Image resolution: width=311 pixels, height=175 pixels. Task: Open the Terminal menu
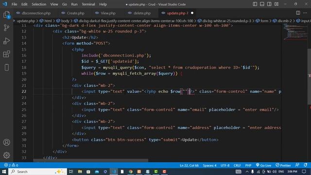click(x=88, y=4)
